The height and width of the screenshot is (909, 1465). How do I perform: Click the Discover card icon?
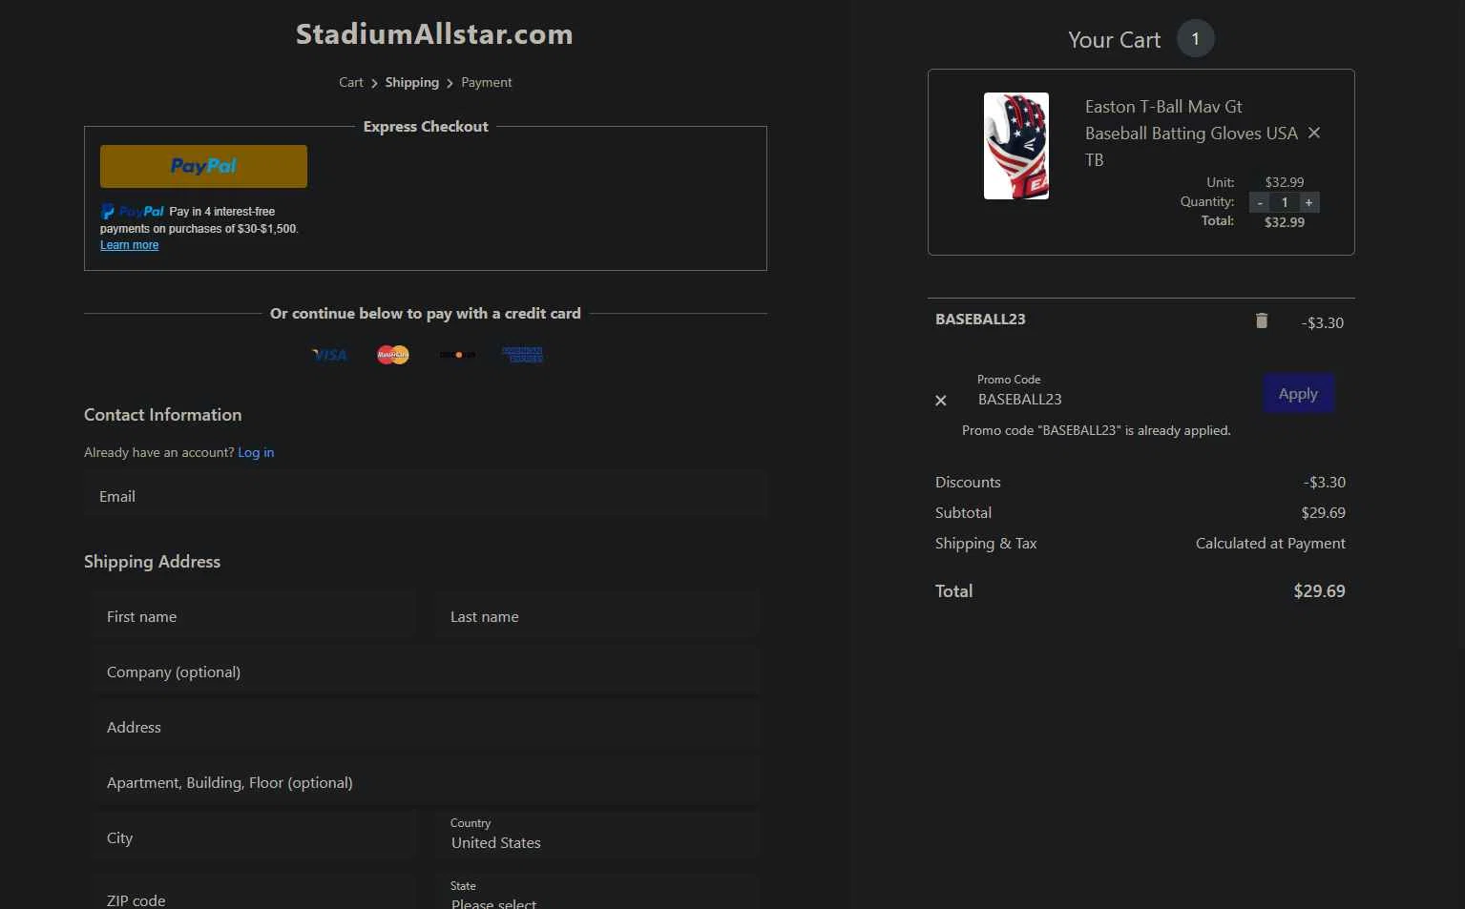(457, 355)
